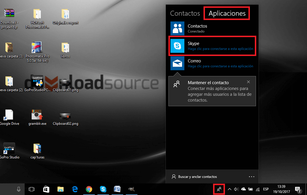The width and height of the screenshot is (307, 195).
Task: Click the 'Conectado' status text
Action: (x=196, y=31)
